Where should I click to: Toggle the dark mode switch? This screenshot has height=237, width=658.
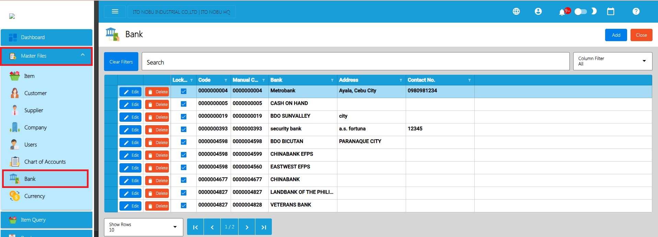581,12
